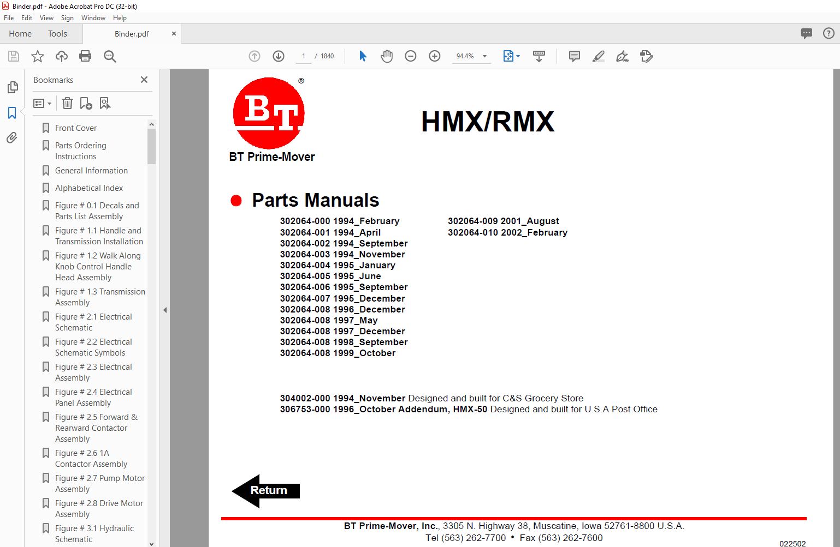Find current bookmark icon
The image size is (840, 547).
tap(105, 103)
